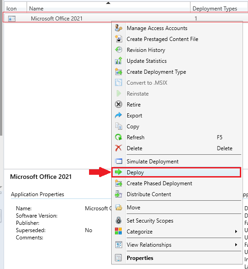Select Export menu entry

click(177, 116)
